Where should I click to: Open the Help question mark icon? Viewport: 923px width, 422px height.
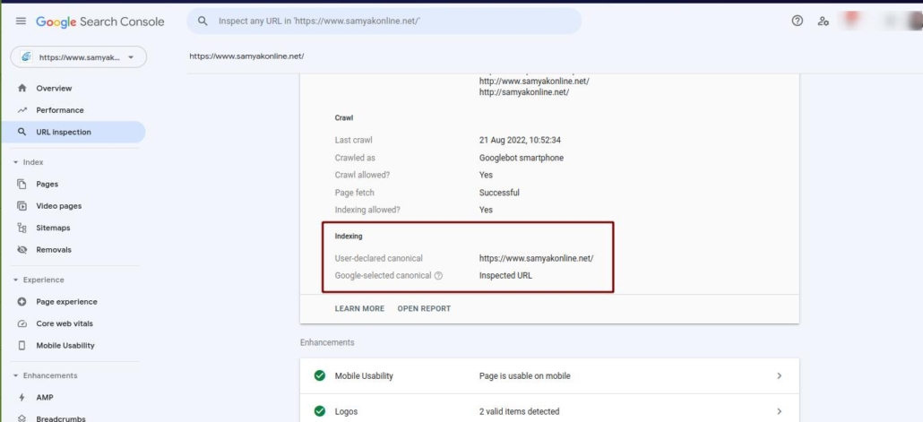(x=797, y=22)
